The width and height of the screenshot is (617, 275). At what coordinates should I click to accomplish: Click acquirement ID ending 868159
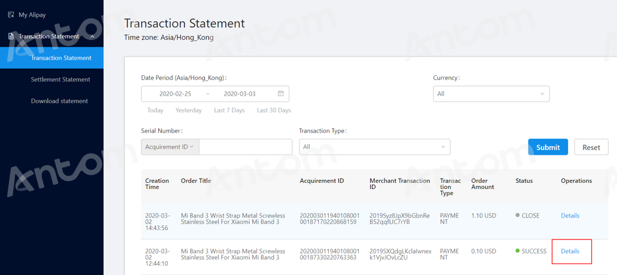329,219
